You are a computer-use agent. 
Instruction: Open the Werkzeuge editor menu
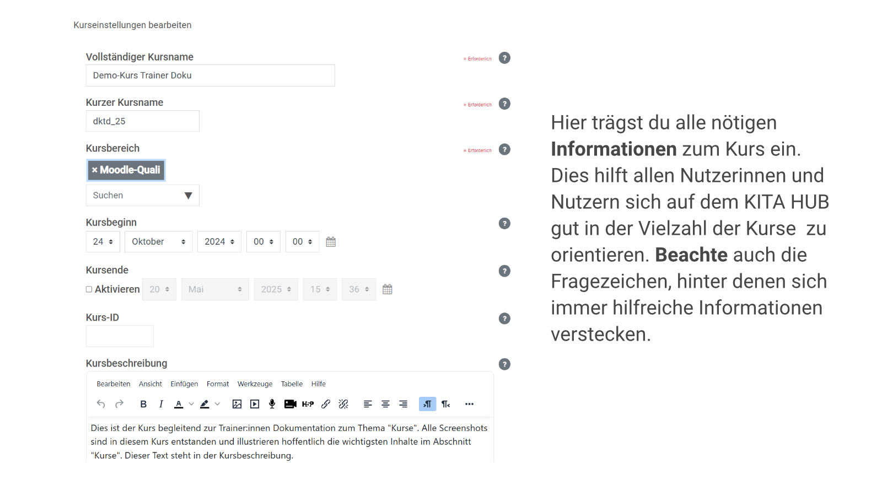click(255, 384)
